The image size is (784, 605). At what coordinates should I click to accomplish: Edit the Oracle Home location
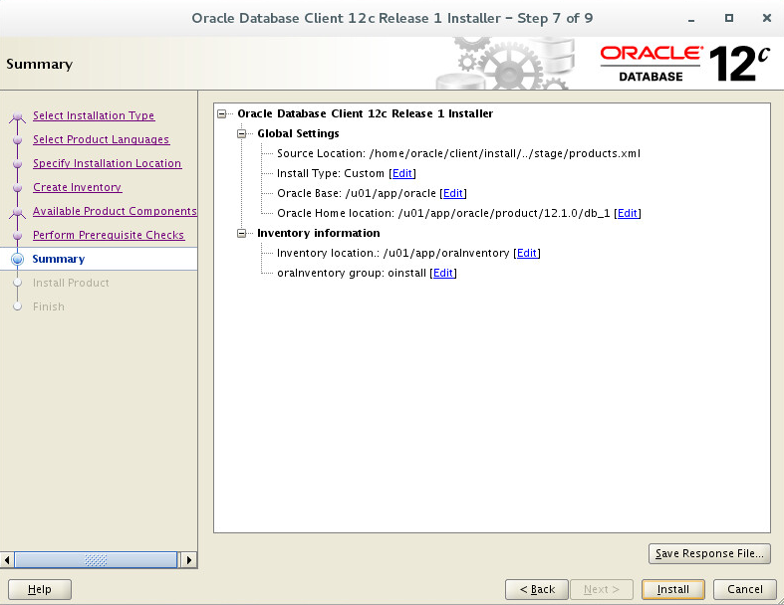(x=628, y=213)
